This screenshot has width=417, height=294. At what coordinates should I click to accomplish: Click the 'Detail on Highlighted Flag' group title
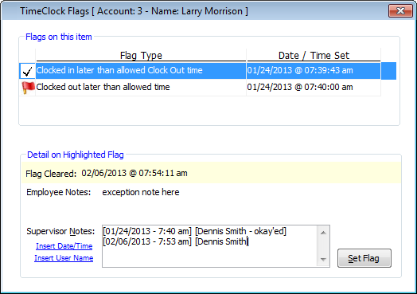tap(76, 155)
